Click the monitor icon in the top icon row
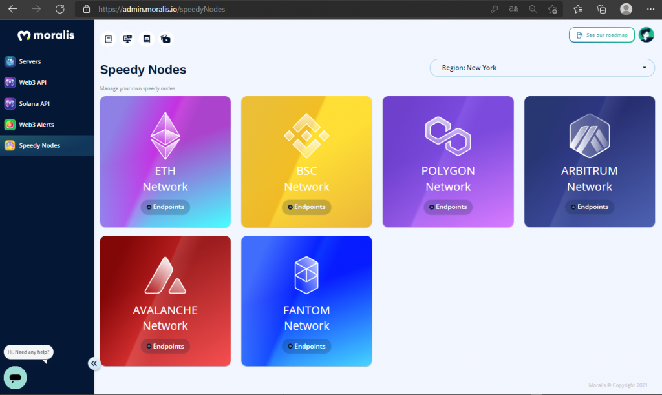The width and height of the screenshot is (662, 395). (127, 39)
